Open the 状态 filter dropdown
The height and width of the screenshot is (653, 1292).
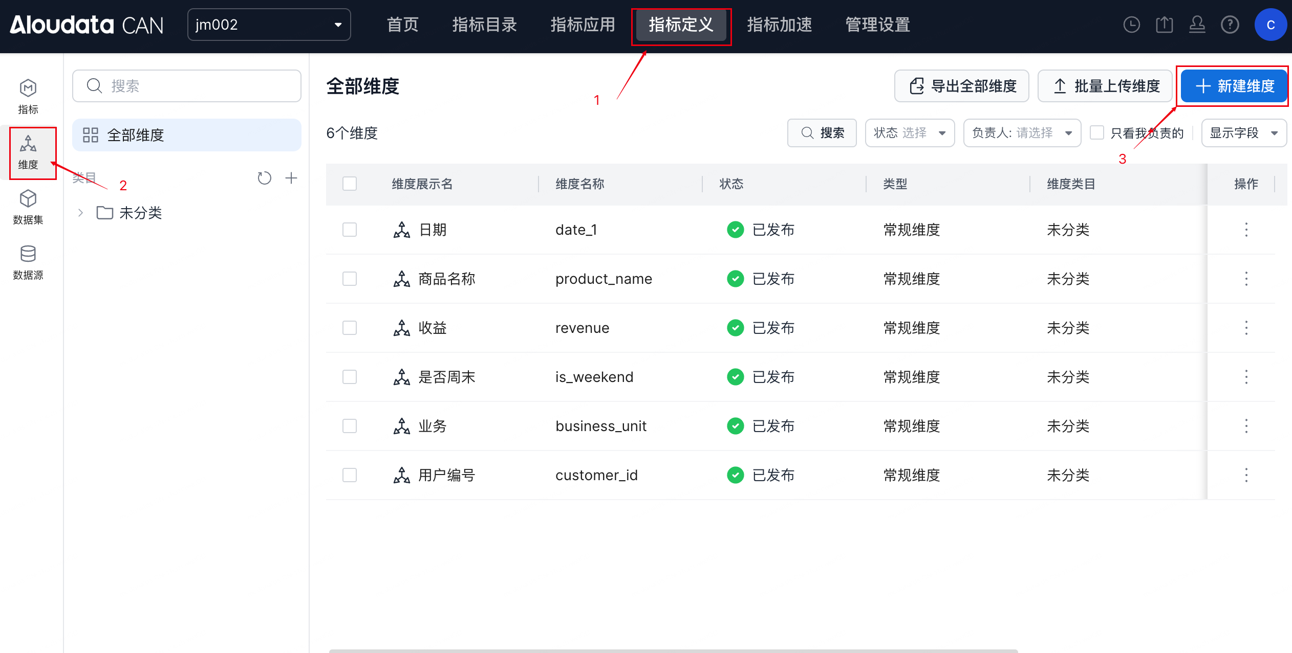click(909, 133)
